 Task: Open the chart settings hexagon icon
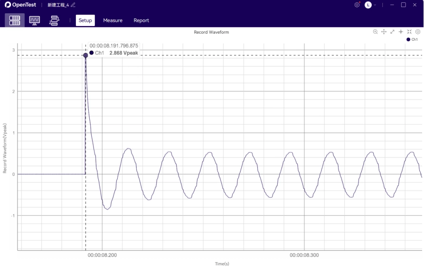(x=418, y=32)
